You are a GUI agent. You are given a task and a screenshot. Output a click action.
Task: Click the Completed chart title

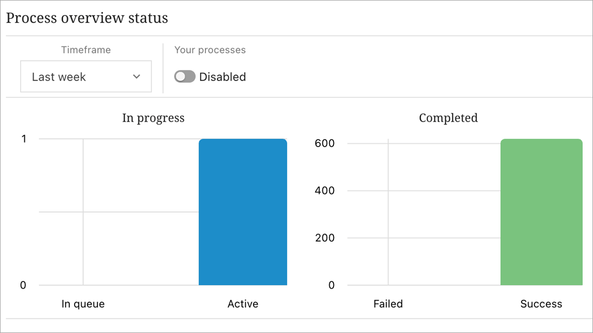[448, 118]
